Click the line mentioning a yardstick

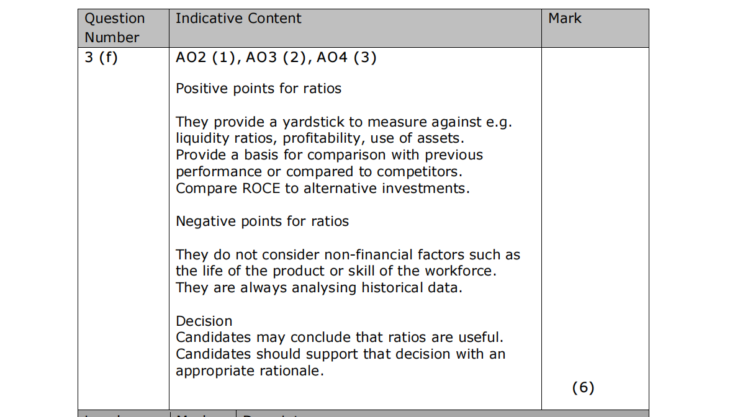(x=343, y=122)
